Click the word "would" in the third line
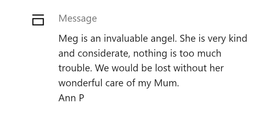Screen dimensions: 279x119 click(x=125, y=68)
